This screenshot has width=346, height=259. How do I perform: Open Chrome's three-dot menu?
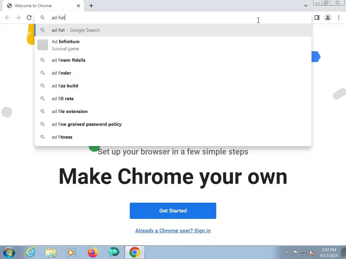pos(339,18)
